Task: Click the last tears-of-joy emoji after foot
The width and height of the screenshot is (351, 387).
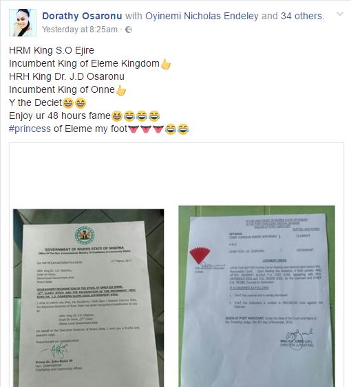Action: [x=183, y=129]
